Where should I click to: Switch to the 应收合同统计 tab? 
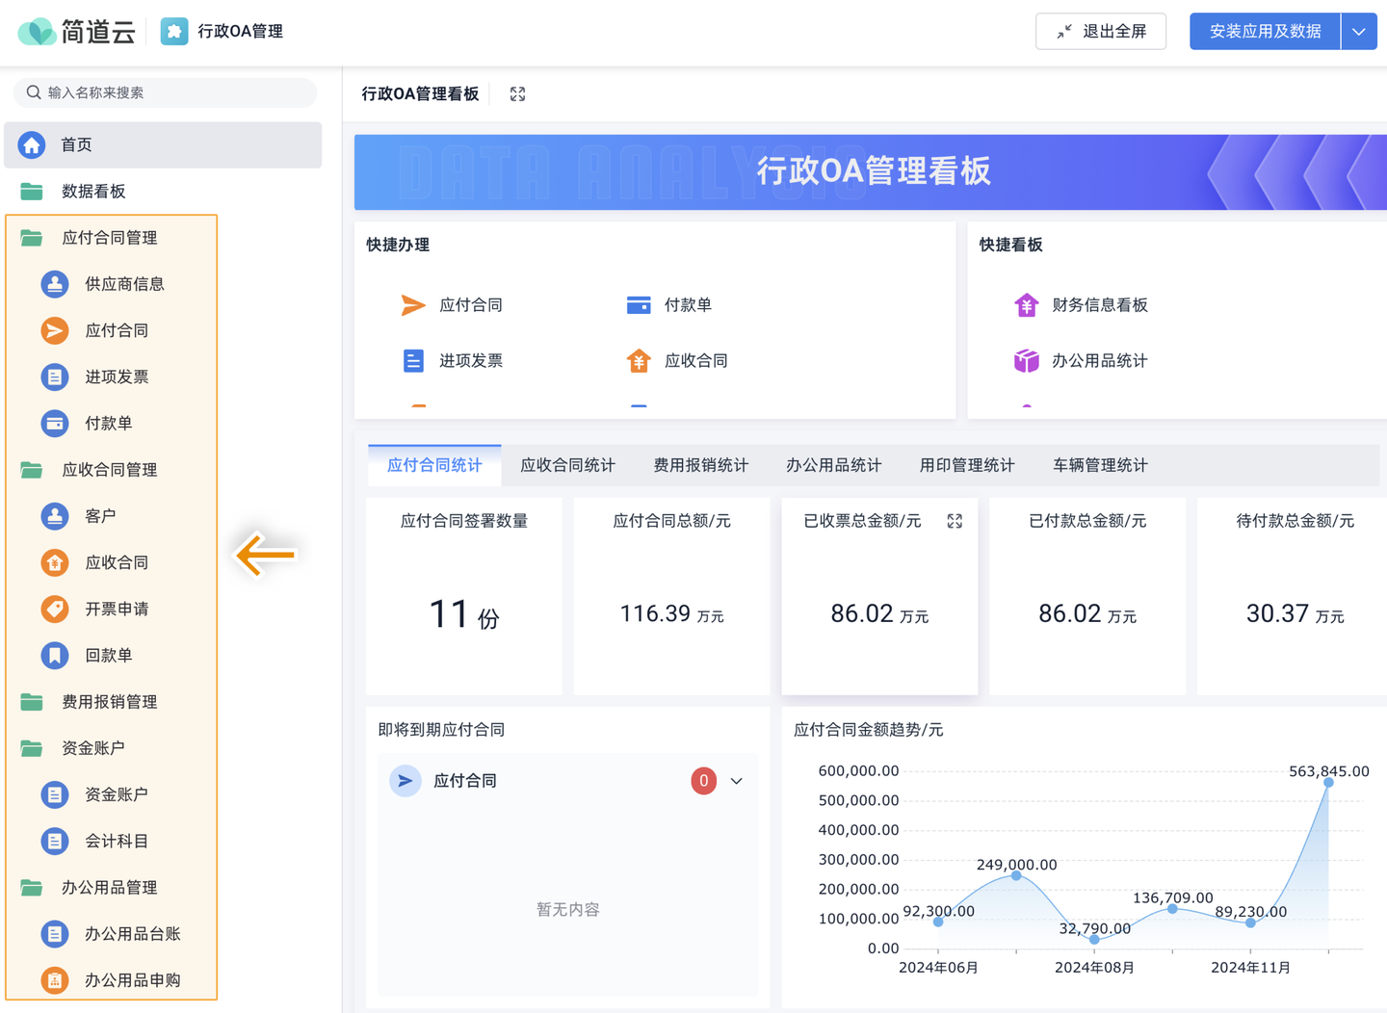[567, 465]
